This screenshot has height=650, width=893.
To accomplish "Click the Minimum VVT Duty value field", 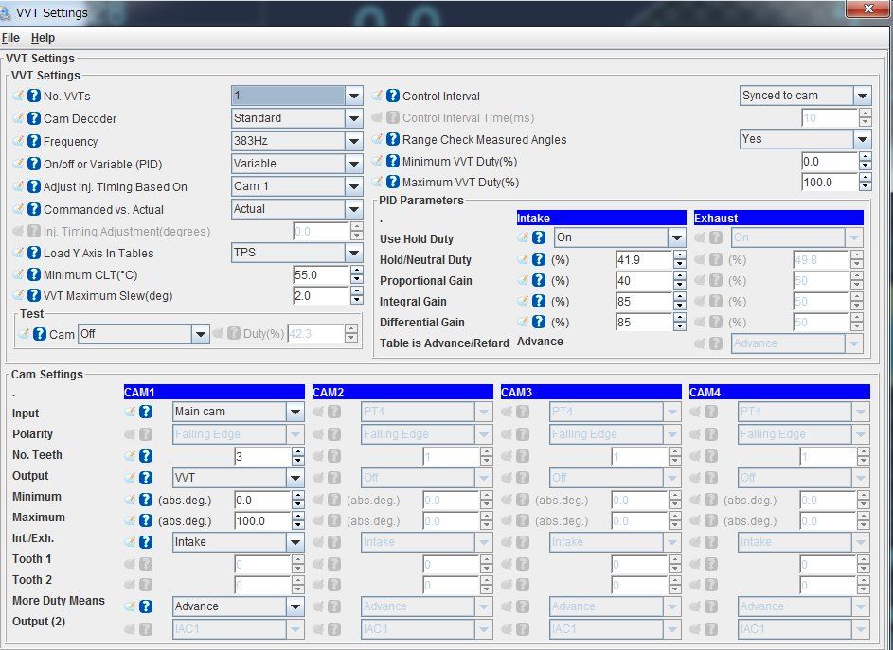I will pyautogui.click(x=830, y=161).
